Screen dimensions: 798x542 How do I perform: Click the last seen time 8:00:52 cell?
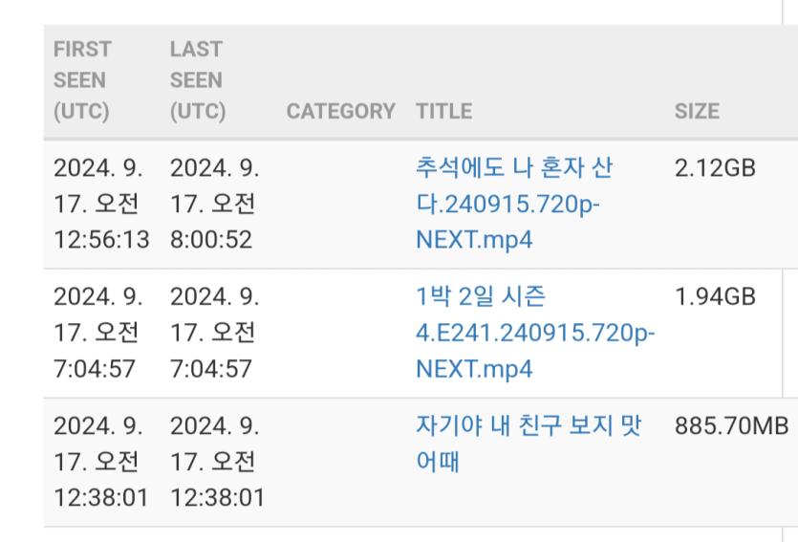(x=215, y=204)
